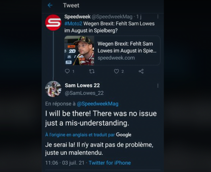
Task: Click the share icon under Speedweek tweet
Action: click(x=141, y=71)
